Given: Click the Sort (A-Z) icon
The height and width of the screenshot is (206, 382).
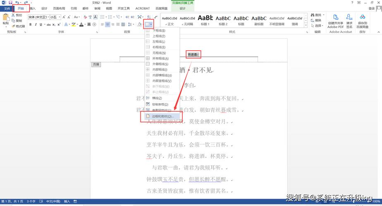Looking at the screenshot, I should click(x=149, y=17).
